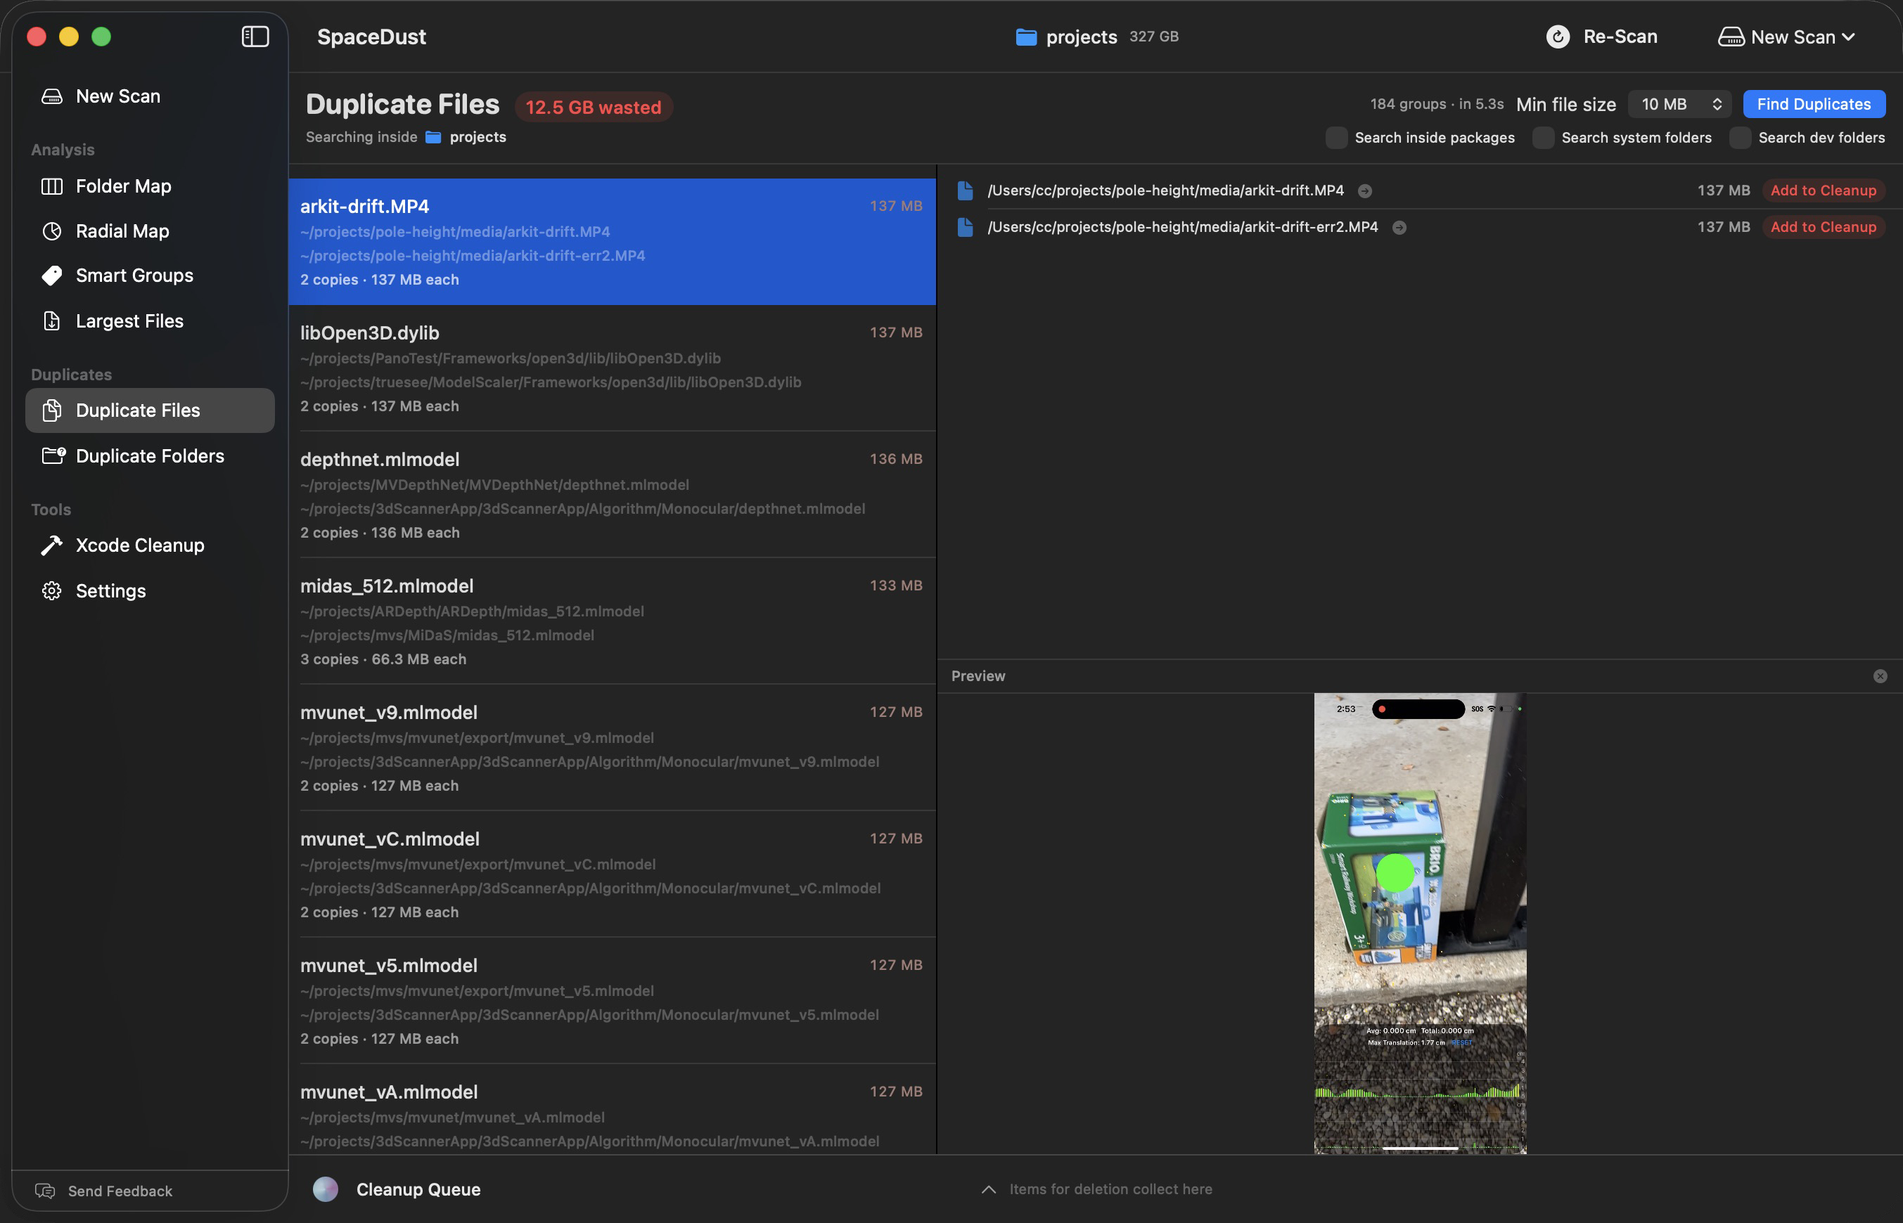Click the Settings gear icon

[51, 591]
